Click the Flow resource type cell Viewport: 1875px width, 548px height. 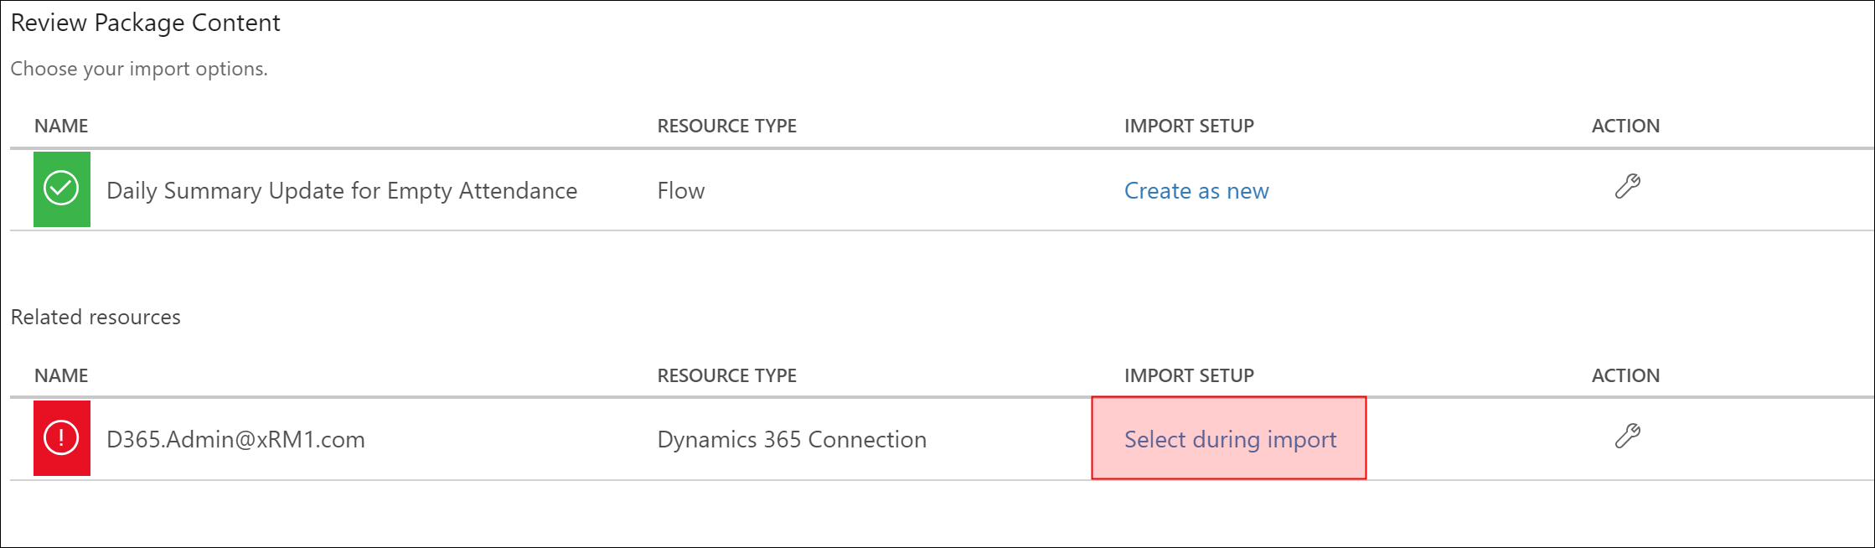[x=681, y=191]
